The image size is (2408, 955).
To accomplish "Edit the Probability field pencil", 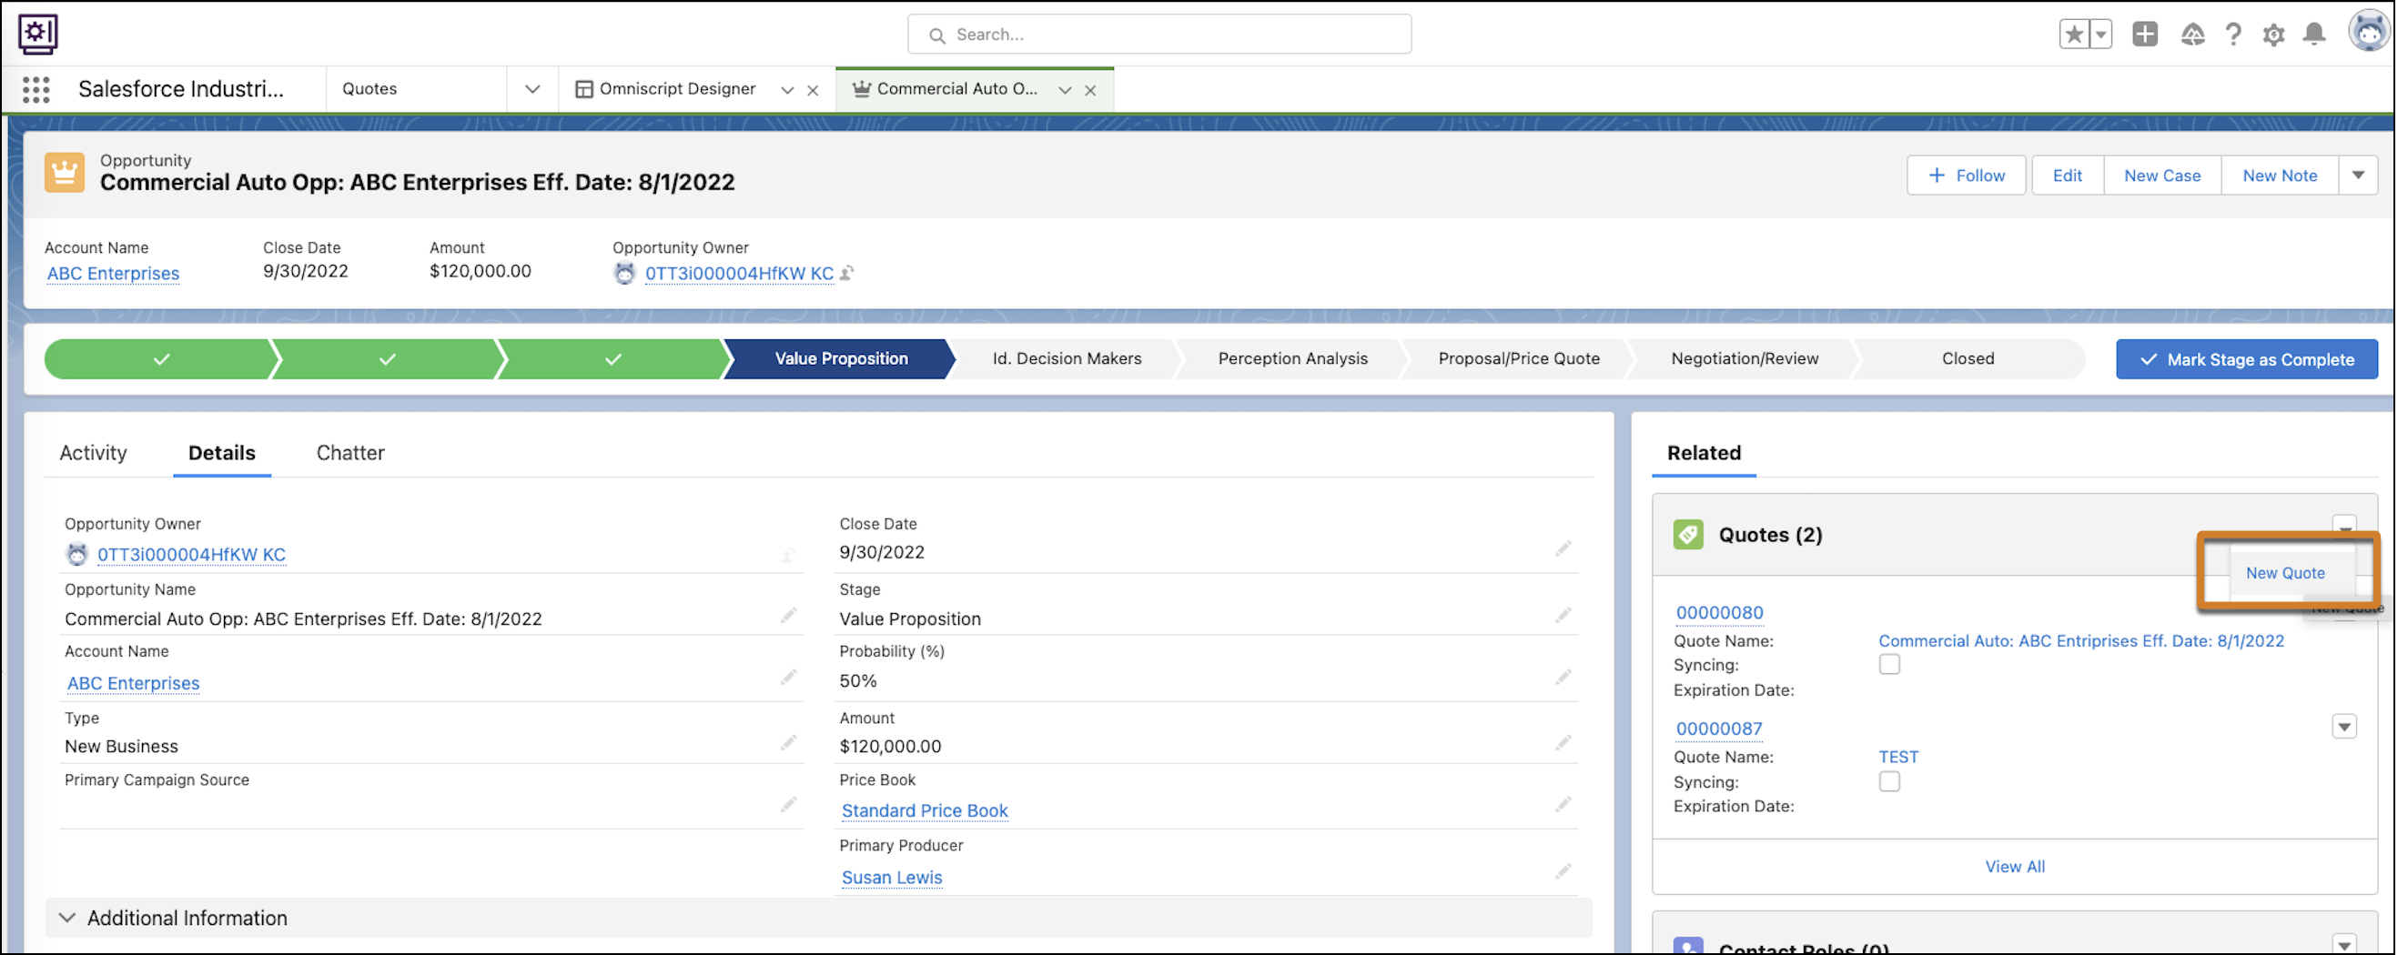I will pyautogui.click(x=1563, y=678).
